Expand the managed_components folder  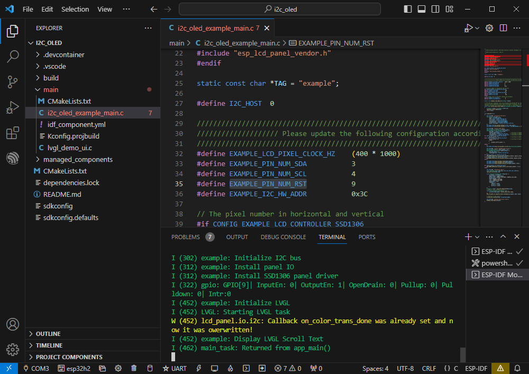coord(93,160)
